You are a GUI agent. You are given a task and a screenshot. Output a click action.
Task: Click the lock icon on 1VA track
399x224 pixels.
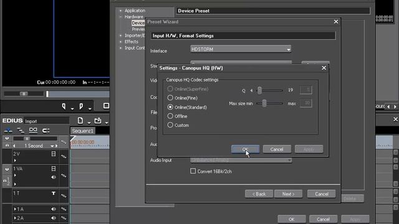[64, 175]
